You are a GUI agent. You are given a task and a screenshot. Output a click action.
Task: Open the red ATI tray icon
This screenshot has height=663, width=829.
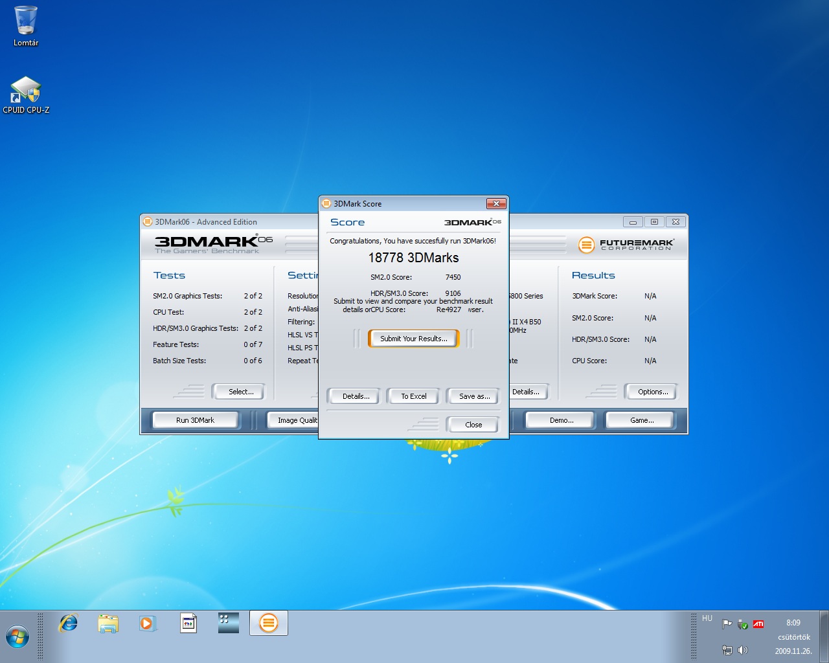pyautogui.click(x=758, y=624)
